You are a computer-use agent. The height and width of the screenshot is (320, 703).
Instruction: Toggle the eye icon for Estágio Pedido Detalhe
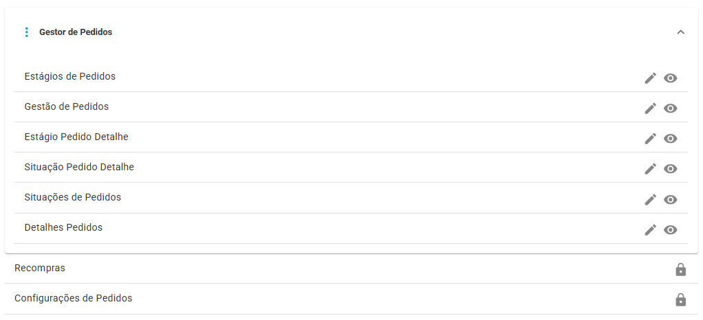[670, 139]
